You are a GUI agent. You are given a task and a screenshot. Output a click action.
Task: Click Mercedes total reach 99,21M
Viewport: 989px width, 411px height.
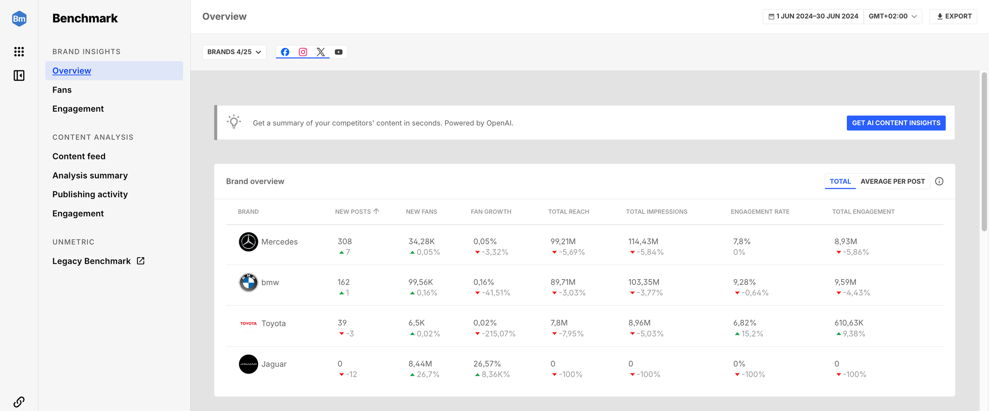563,241
